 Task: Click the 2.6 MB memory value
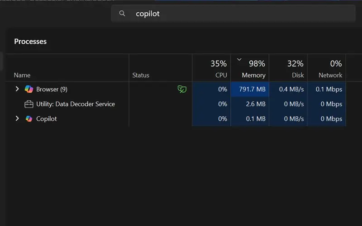256,104
